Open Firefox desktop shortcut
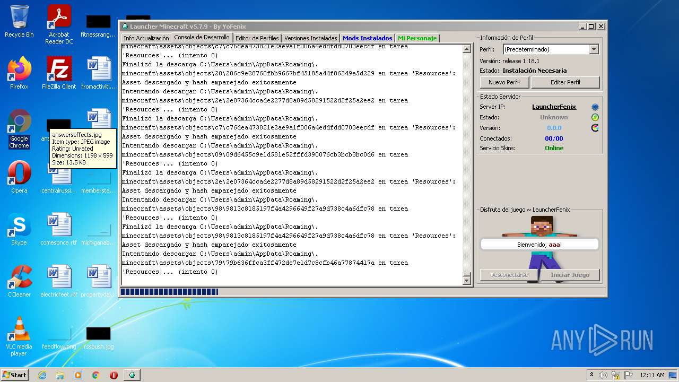679x382 pixels. click(x=19, y=73)
